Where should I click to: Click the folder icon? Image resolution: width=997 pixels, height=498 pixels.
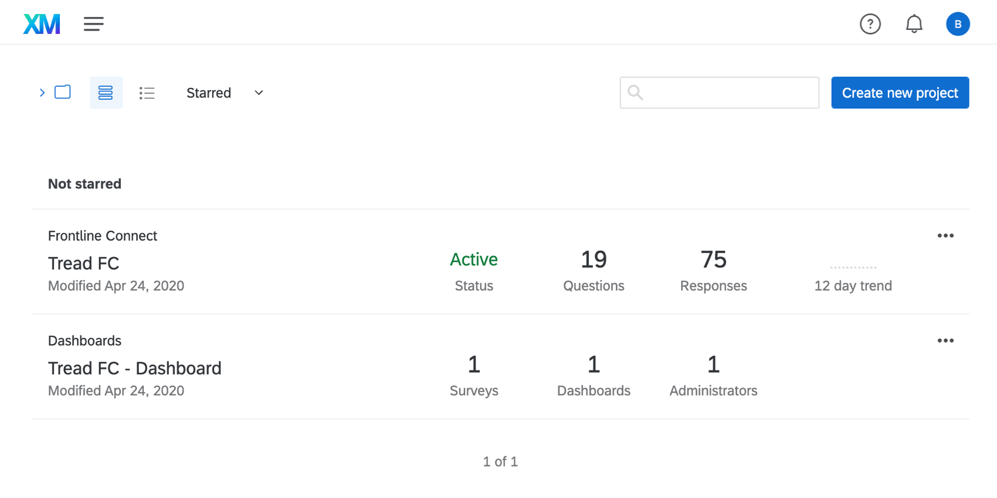coord(63,92)
